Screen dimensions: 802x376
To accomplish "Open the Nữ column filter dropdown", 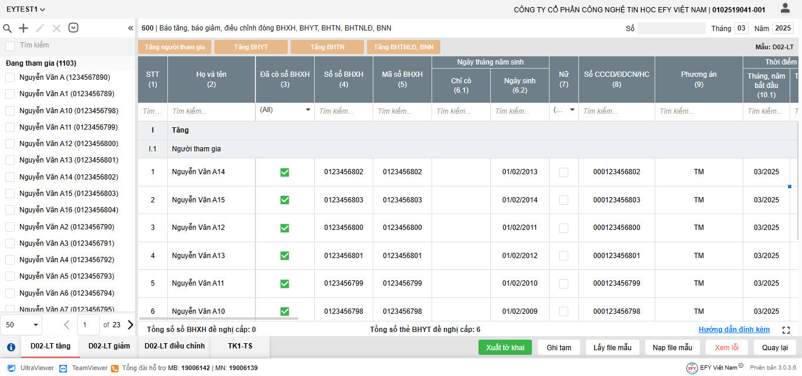I will [x=564, y=110].
